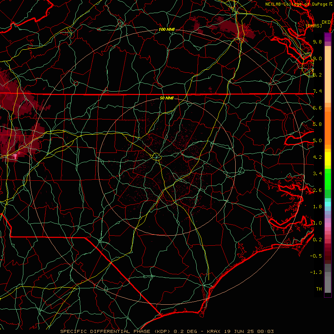334x334 pixels.
Task: Click the bright pink KDP echo at the western edge
Action: pyautogui.click(x=15, y=157)
